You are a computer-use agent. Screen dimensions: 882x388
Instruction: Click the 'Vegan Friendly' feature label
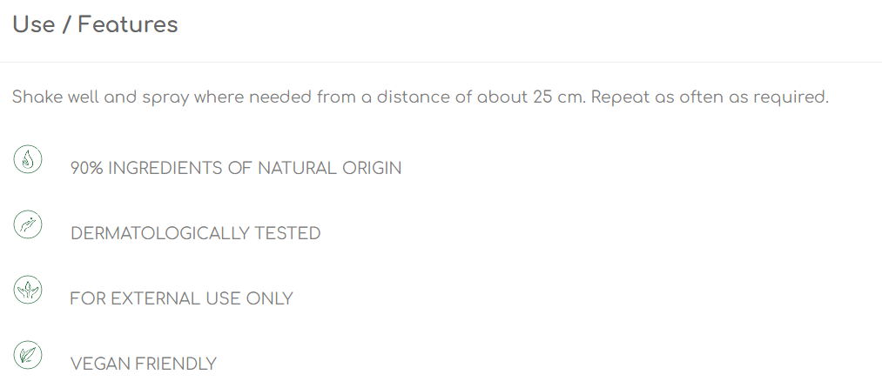point(143,364)
